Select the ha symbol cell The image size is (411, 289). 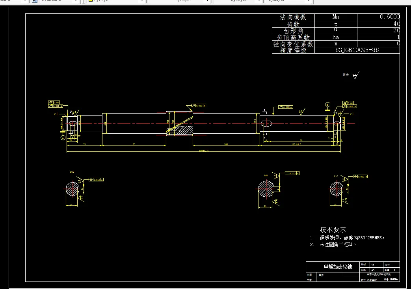[336, 37]
